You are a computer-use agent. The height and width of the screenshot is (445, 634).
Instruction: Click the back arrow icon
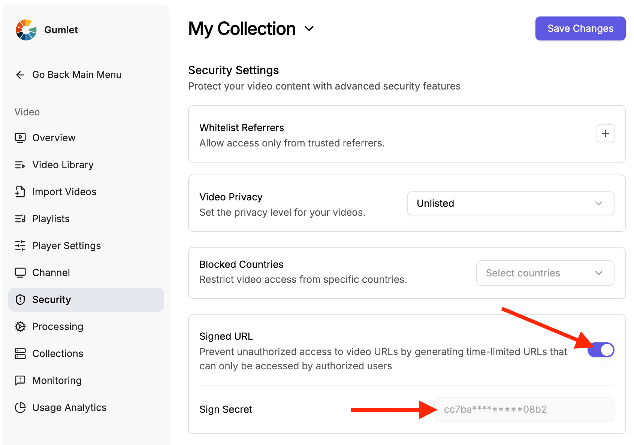[x=20, y=75]
